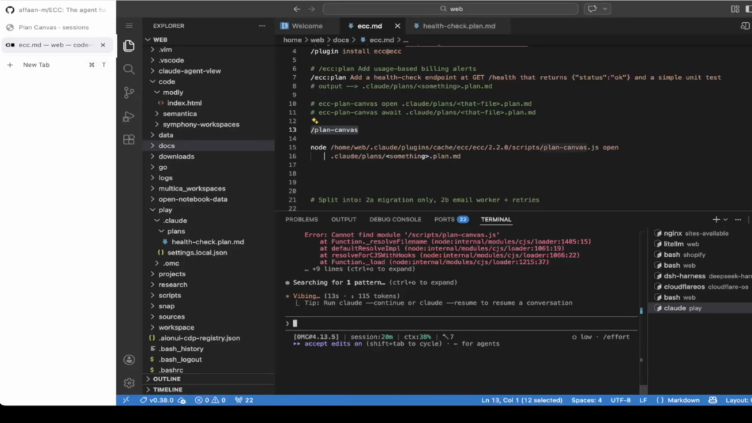Click the GitHub tab affaan-m/ECC
Screen dimensions: 752x423
click(56, 10)
